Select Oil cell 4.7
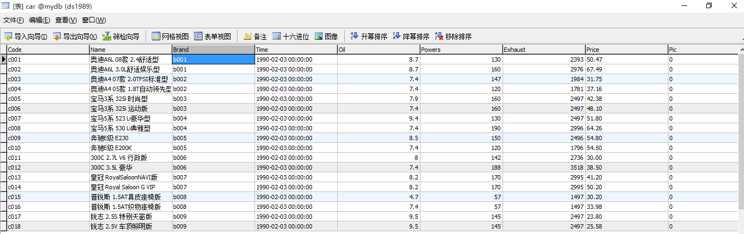The image size is (744, 234). click(x=379, y=197)
